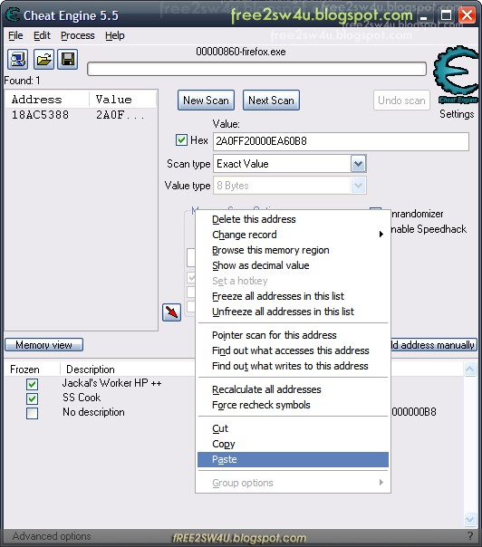This screenshot has height=547, width=482.
Task: Uncheck freeze for SS Cook
Action: tap(32, 398)
